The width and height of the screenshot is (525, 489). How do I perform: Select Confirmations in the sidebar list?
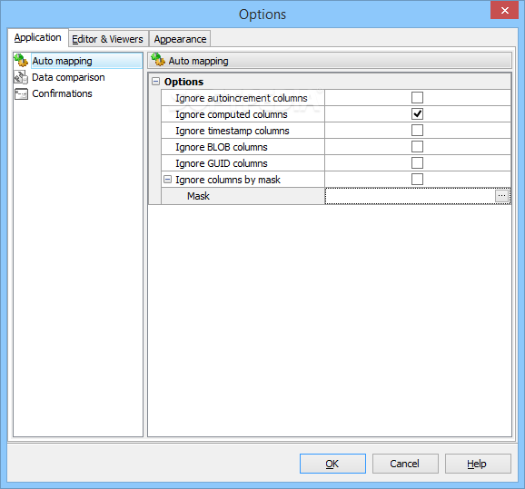[x=62, y=93]
